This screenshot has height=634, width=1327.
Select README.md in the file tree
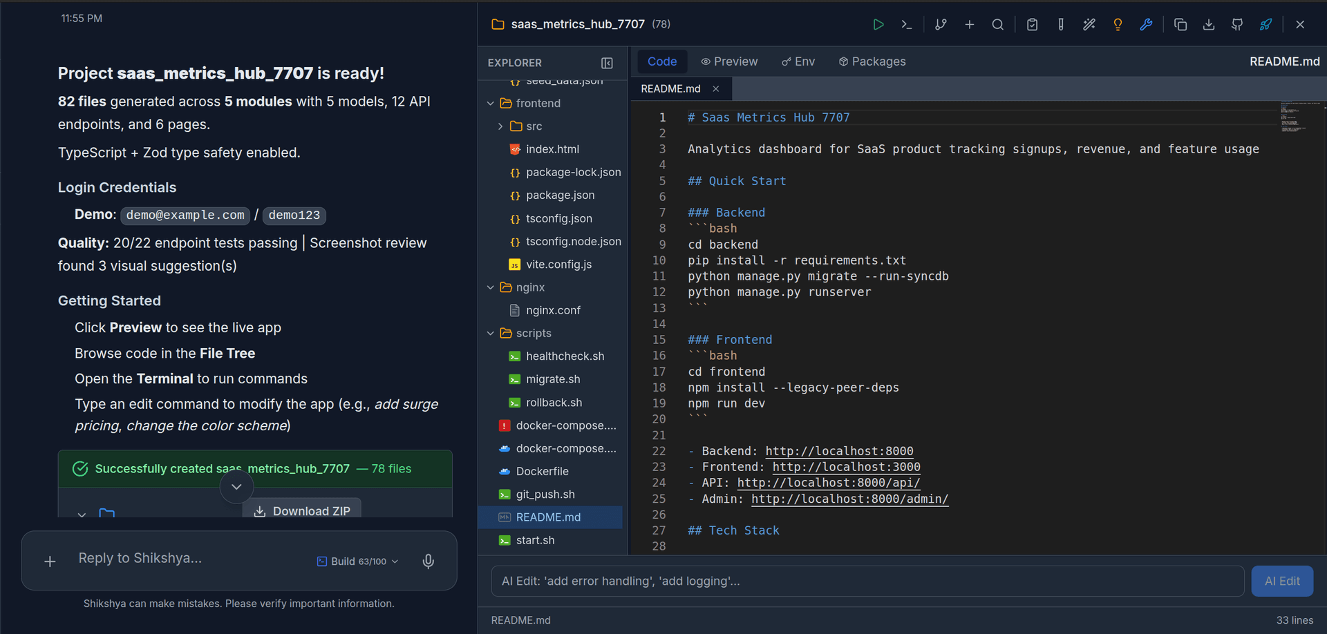(550, 517)
